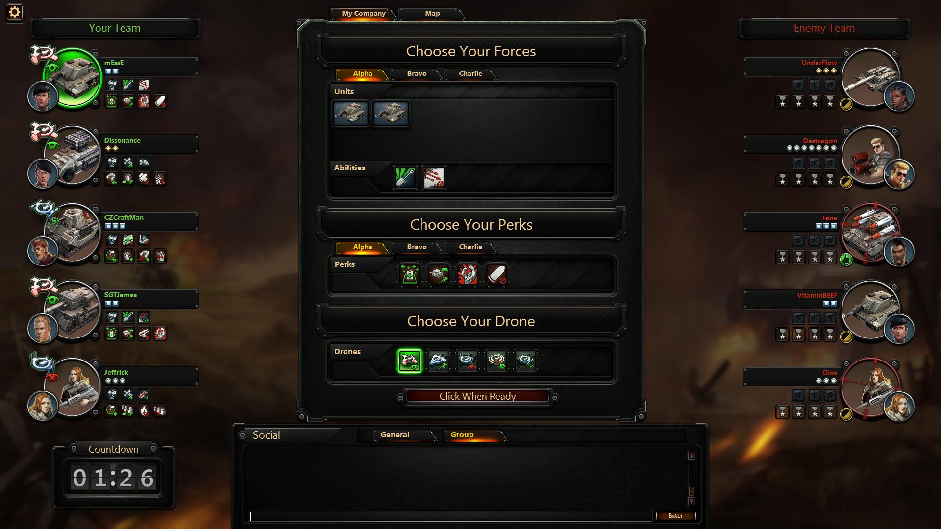Open the Charlie tab under Choose Your Perks
This screenshot has height=529, width=941.
tap(470, 247)
